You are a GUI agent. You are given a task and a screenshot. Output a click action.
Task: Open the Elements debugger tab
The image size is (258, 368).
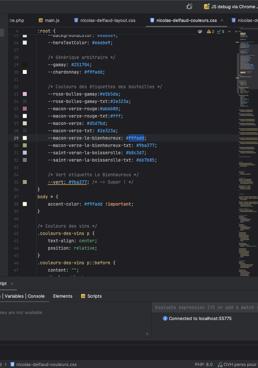pyautogui.click(x=62, y=296)
